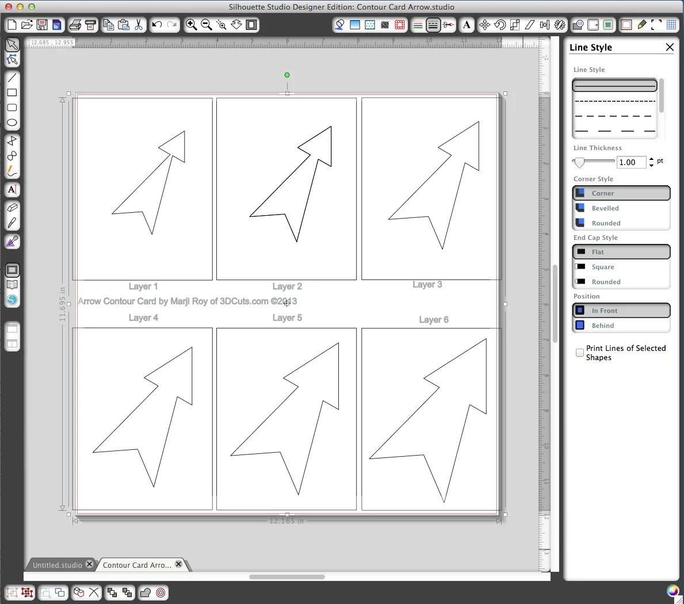Viewport: 684px width, 604px height.
Task: Switch to the Contour Card Arro... tab
Action: coord(136,565)
